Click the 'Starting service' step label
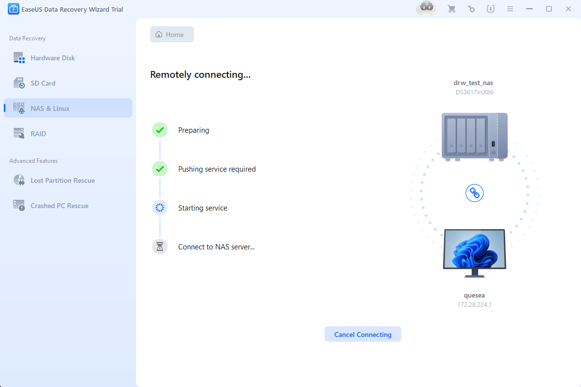This screenshot has width=581, height=387. 203,208
